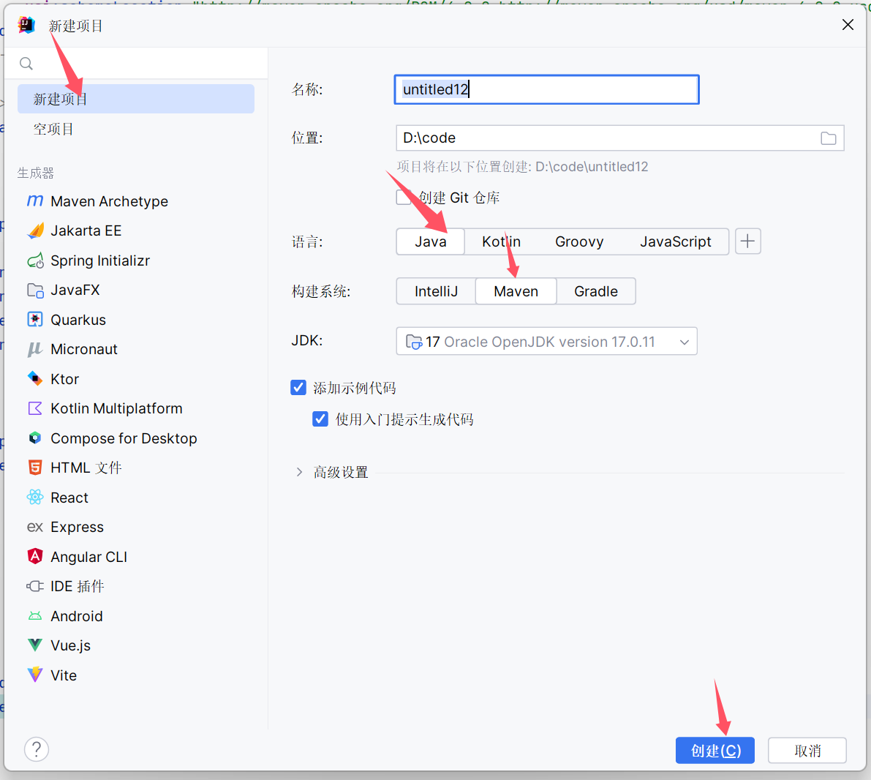Click the JavaFX icon
Image resolution: width=871 pixels, height=780 pixels.
pyautogui.click(x=35, y=290)
